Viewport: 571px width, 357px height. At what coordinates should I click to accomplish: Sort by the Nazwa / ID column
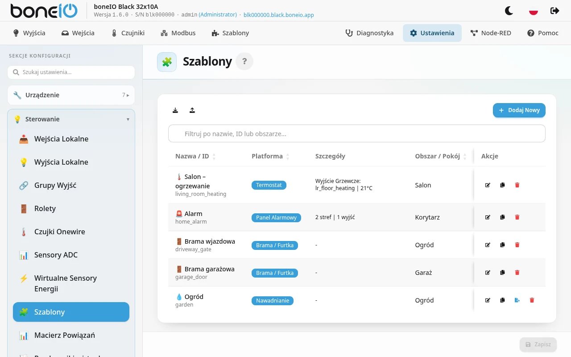(x=195, y=156)
